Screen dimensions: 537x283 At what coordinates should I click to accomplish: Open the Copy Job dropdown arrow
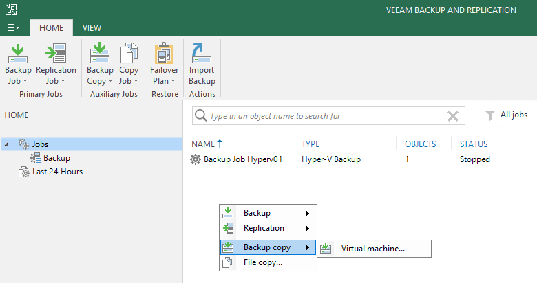click(x=136, y=81)
